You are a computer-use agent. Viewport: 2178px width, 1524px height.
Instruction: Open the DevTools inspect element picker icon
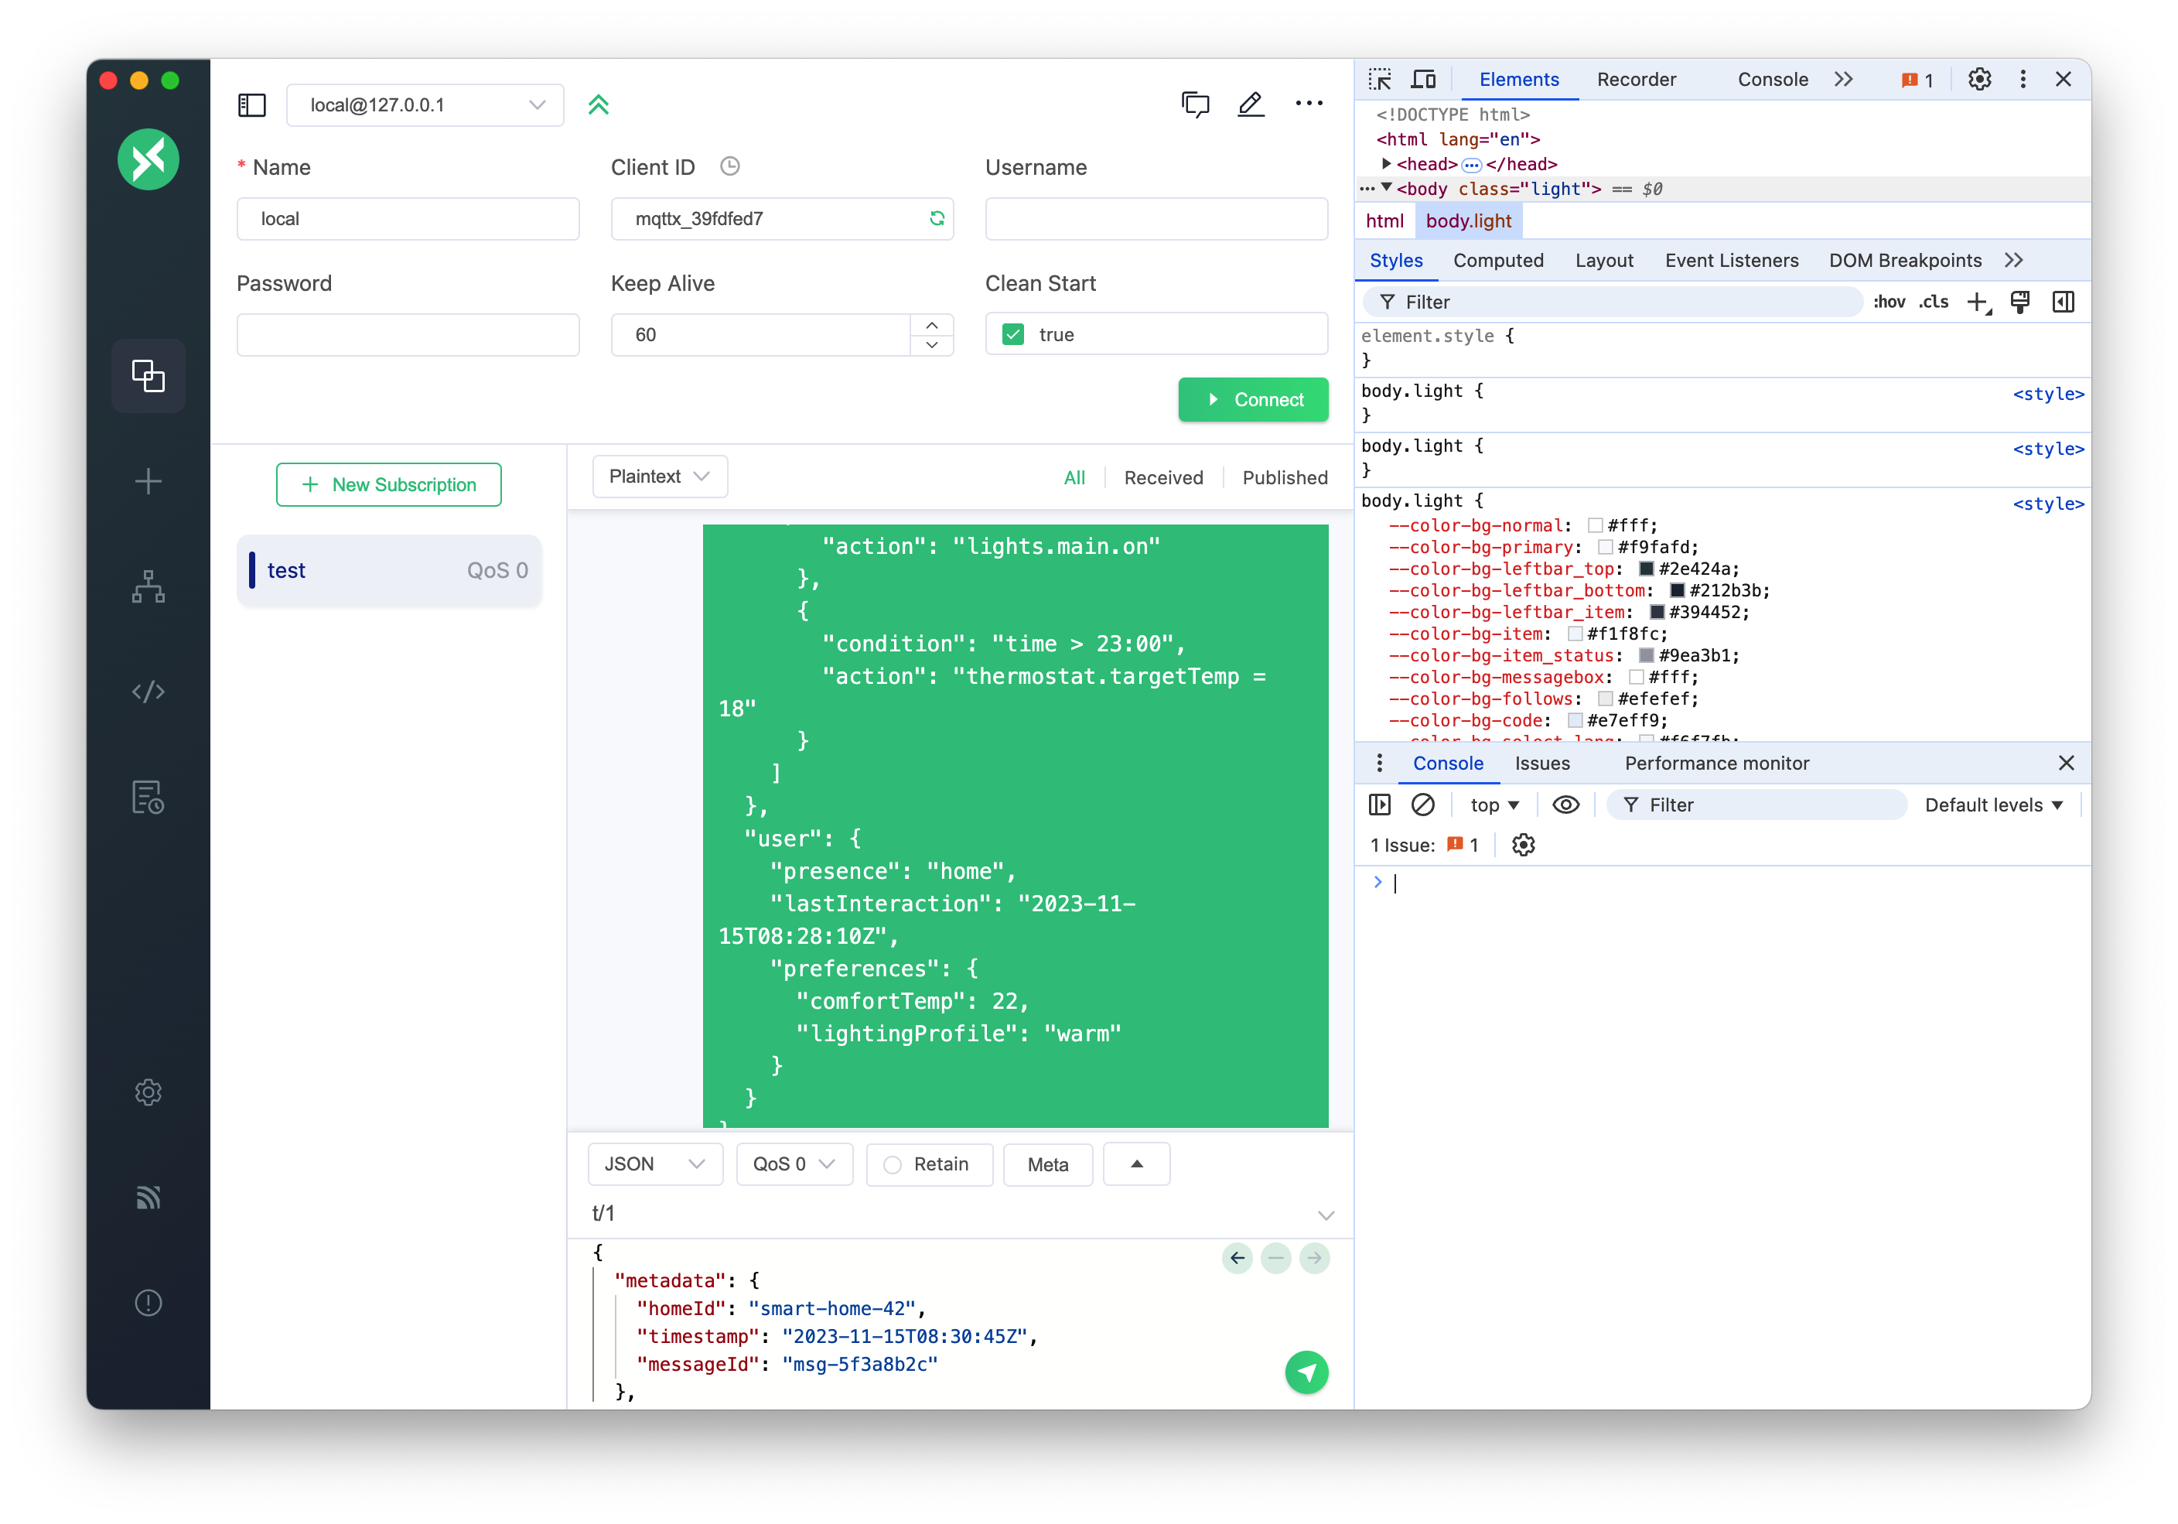click(x=1379, y=80)
